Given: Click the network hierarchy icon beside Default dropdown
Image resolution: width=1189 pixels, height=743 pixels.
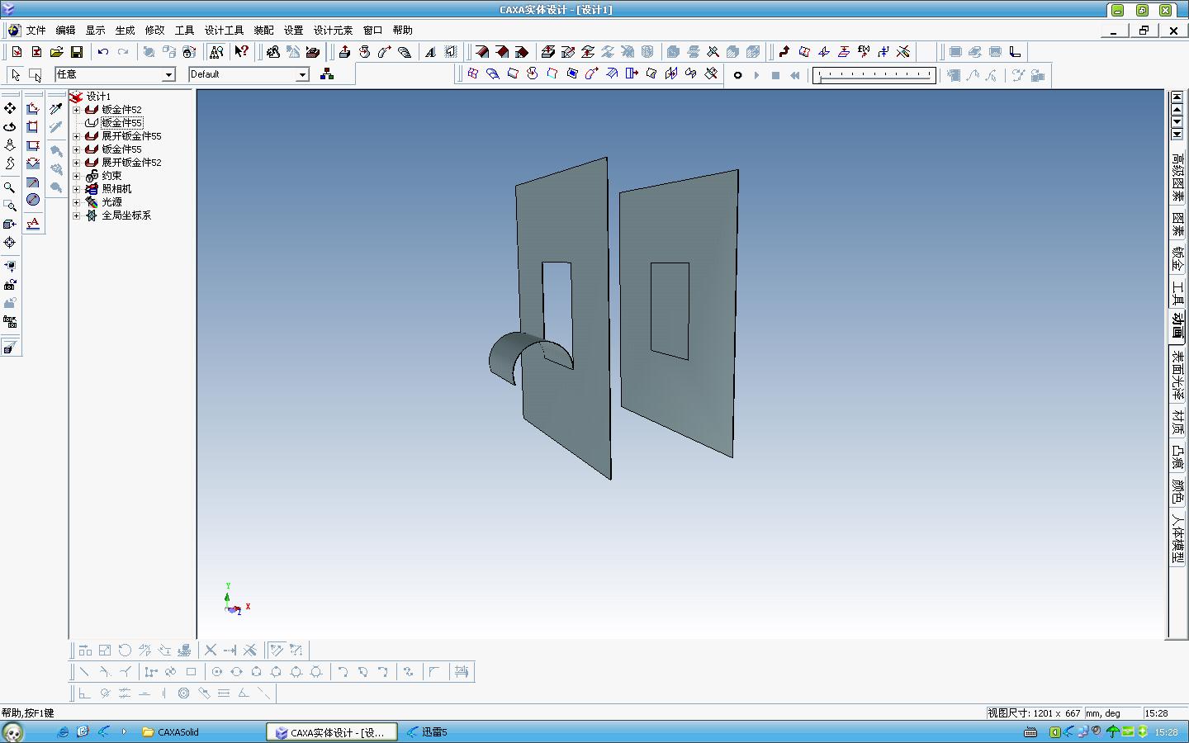Looking at the screenshot, I should point(327,74).
